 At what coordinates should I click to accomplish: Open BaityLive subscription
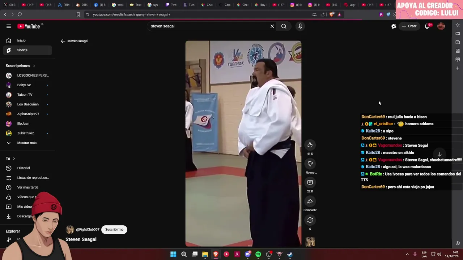coord(27,85)
